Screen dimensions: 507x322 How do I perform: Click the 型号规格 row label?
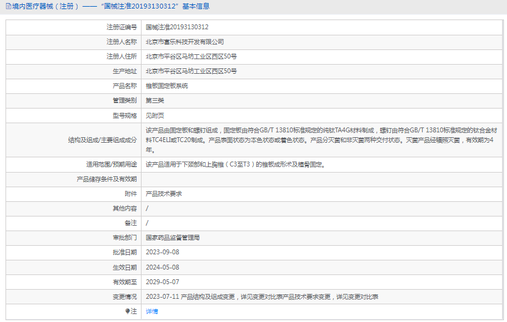tap(124, 115)
